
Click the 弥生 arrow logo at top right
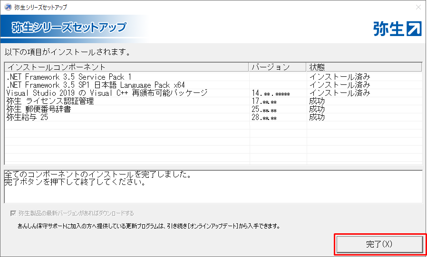click(x=398, y=29)
